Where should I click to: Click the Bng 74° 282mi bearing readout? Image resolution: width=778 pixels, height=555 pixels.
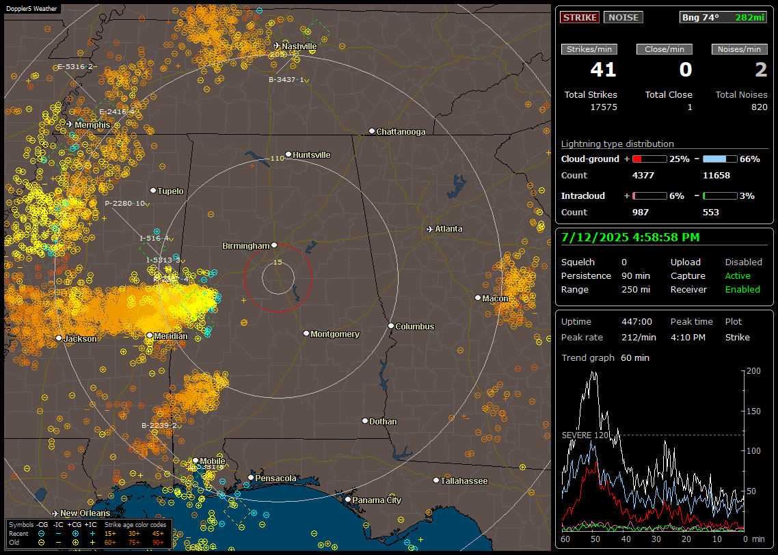click(x=723, y=17)
